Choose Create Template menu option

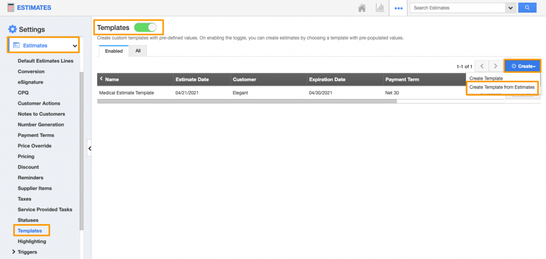(486, 79)
